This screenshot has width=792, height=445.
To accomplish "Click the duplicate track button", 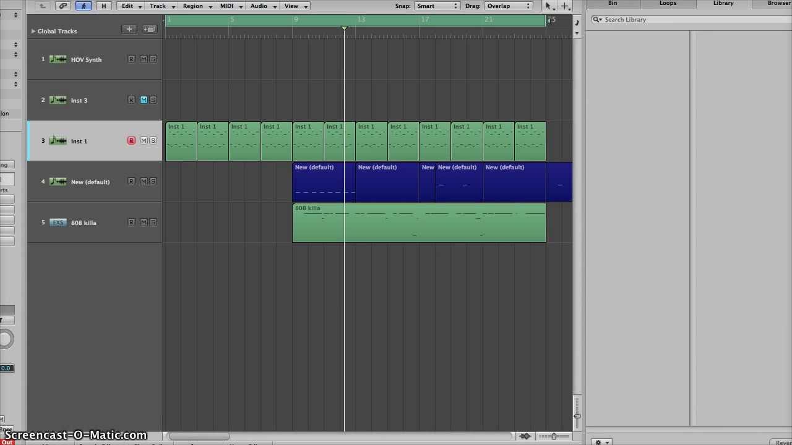I will click(x=149, y=29).
